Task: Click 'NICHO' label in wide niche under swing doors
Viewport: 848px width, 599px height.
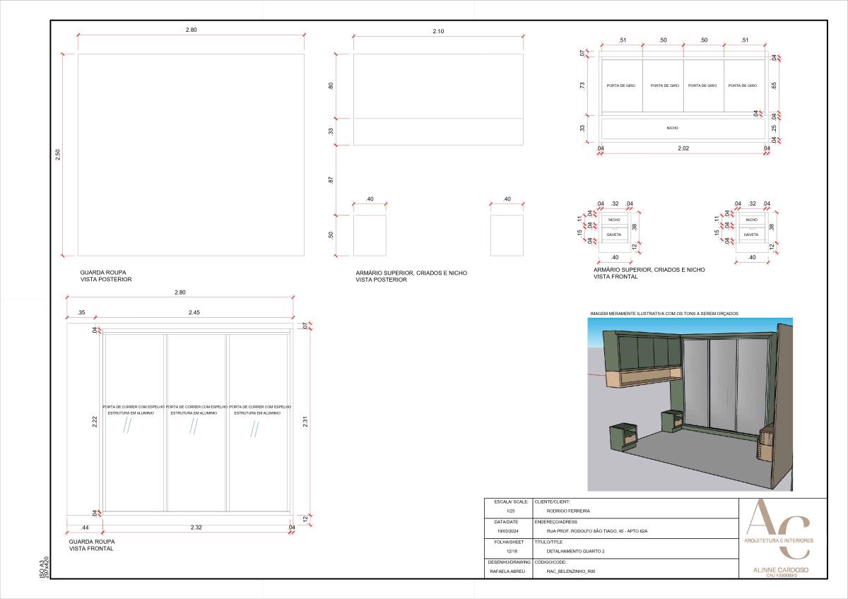Action: coord(672,129)
